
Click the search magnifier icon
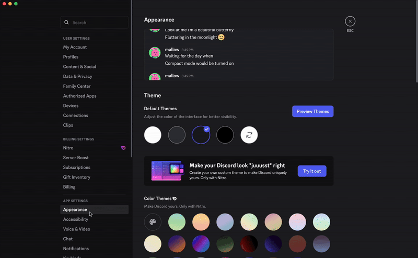[66, 22]
